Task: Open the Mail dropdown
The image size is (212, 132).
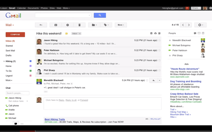Action: pos(10,25)
